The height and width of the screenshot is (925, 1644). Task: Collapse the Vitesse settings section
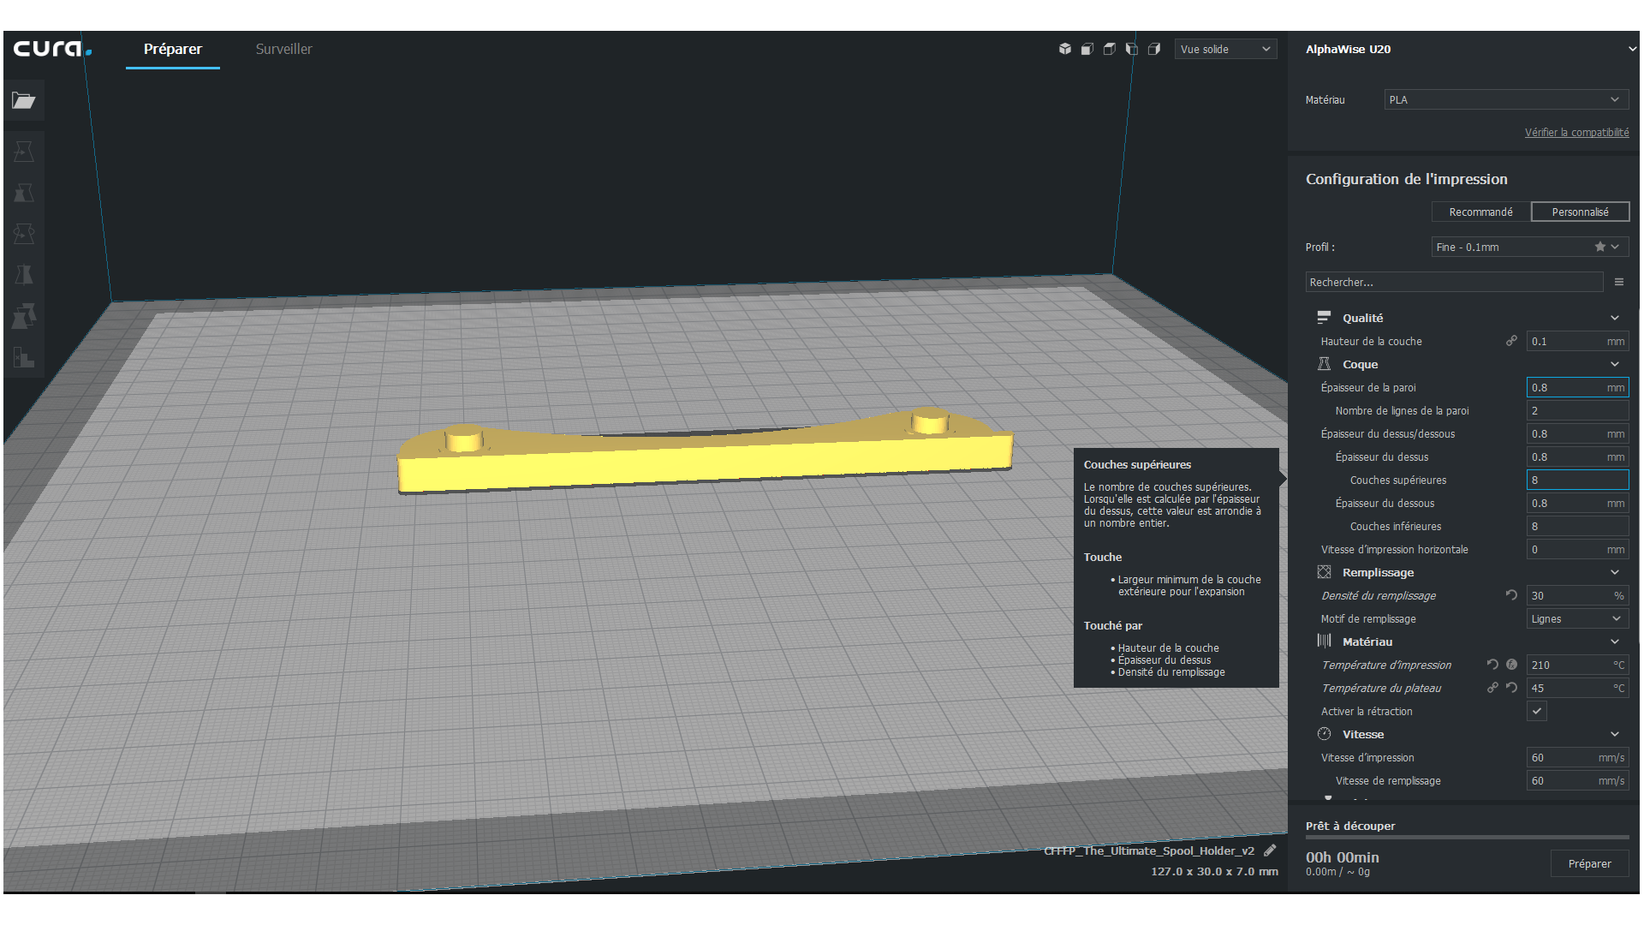(1614, 734)
